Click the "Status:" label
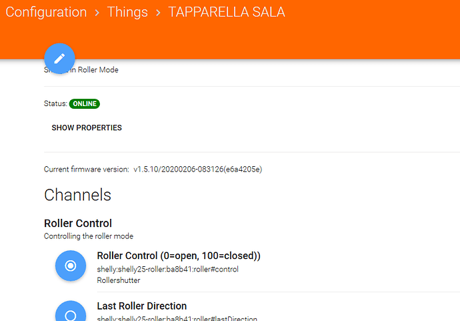The width and height of the screenshot is (460, 321). point(55,103)
